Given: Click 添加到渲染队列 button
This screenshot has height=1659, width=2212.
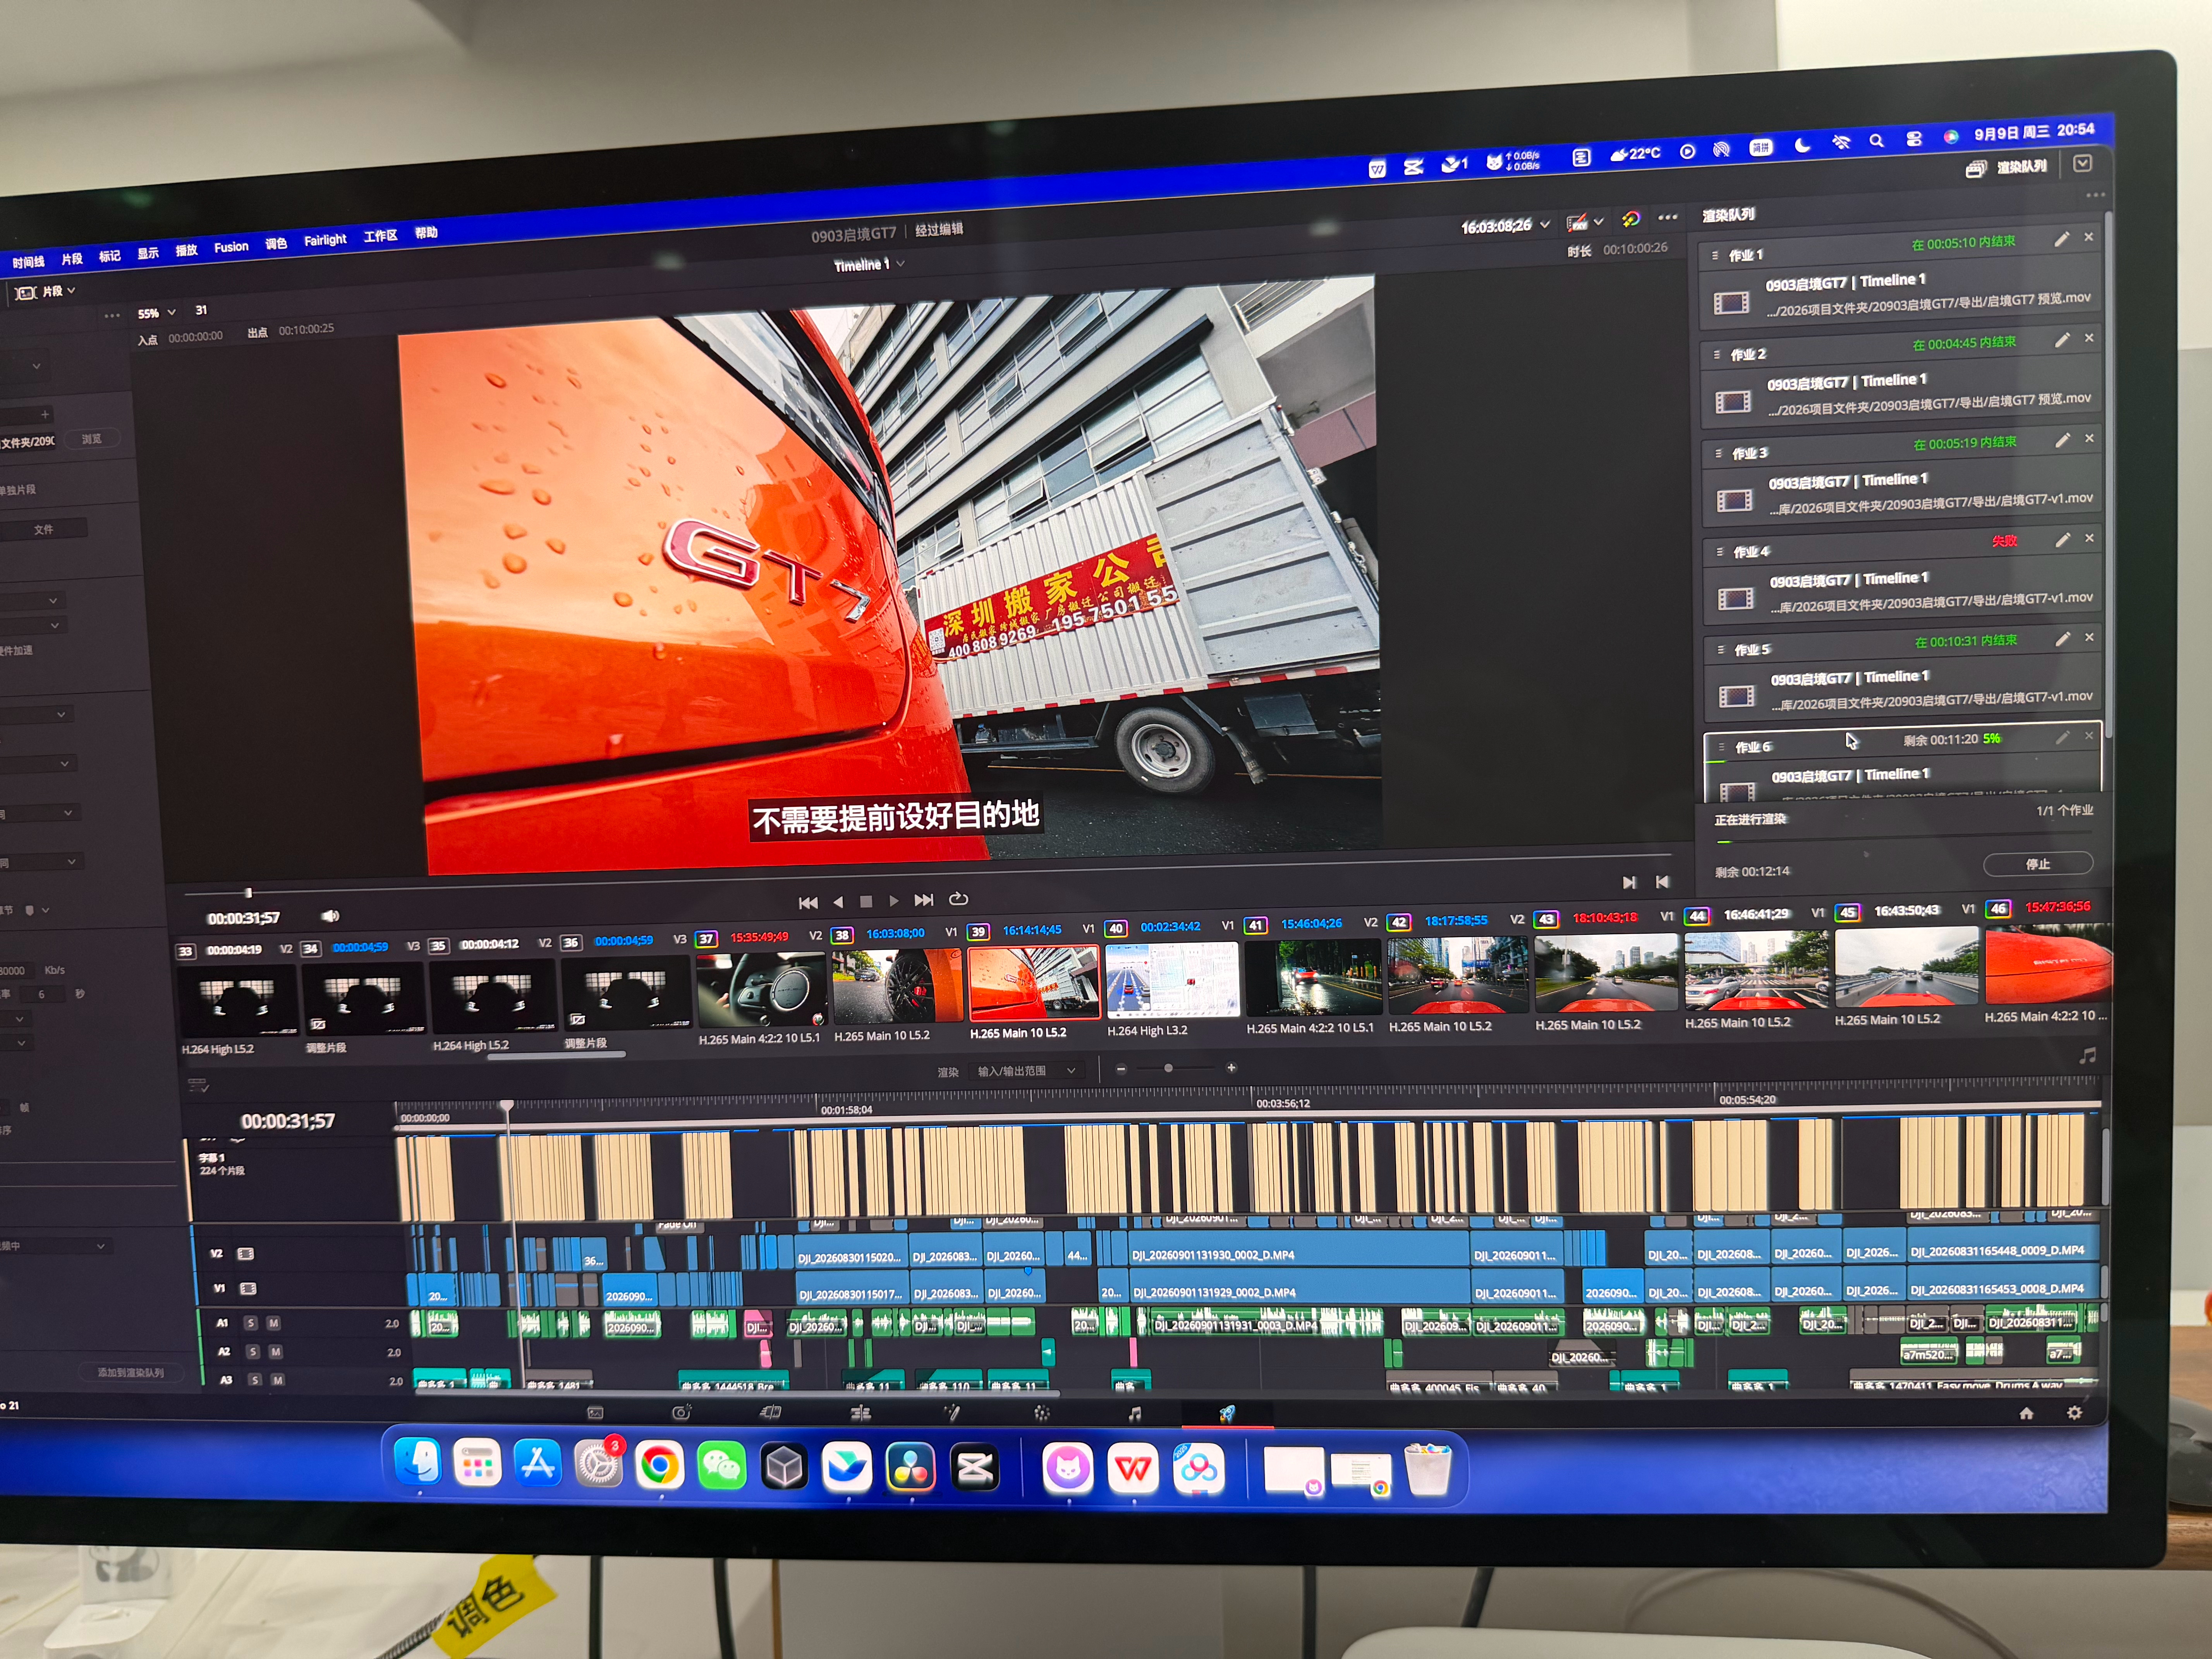Looking at the screenshot, I should pos(131,1372).
